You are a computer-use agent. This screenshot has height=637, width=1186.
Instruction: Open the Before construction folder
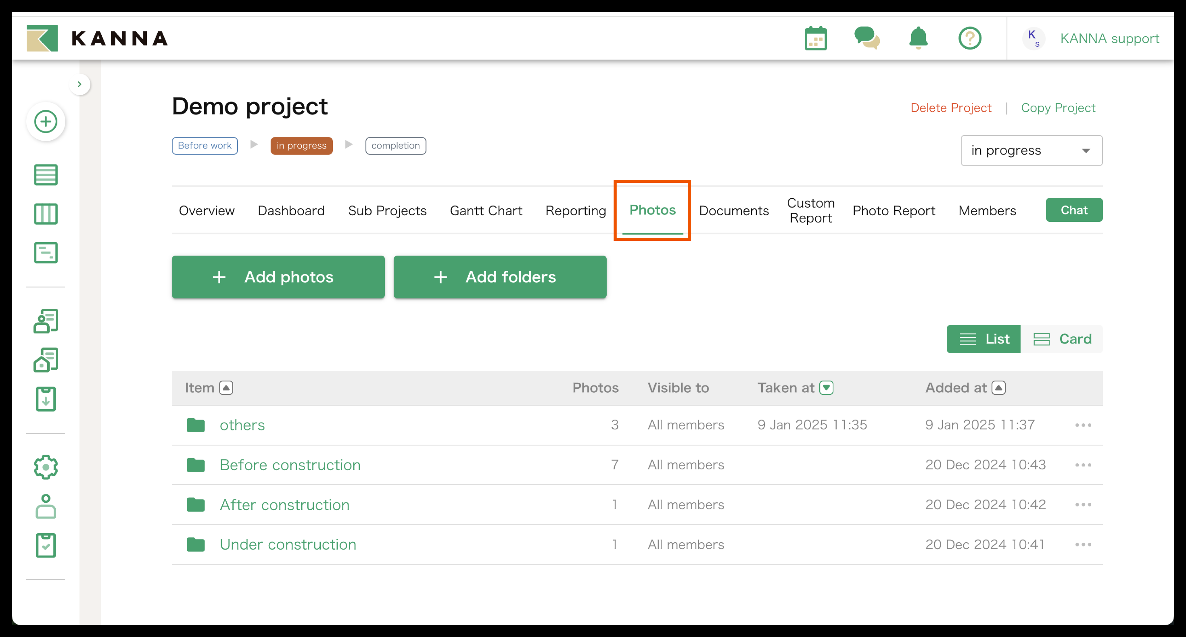click(290, 465)
